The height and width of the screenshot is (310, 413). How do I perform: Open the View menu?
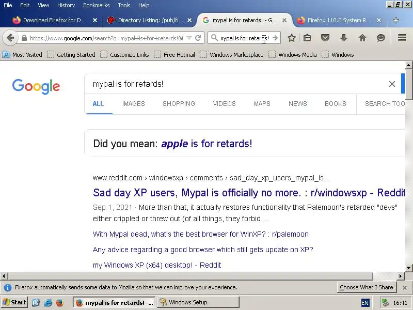tap(43, 5)
